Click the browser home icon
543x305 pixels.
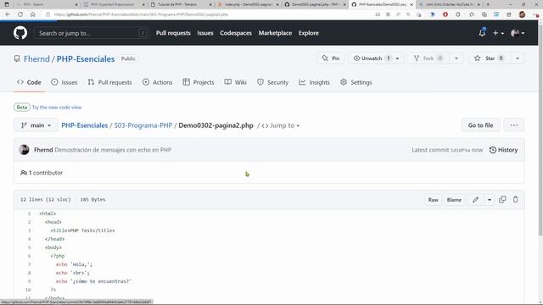click(x=32, y=14)
